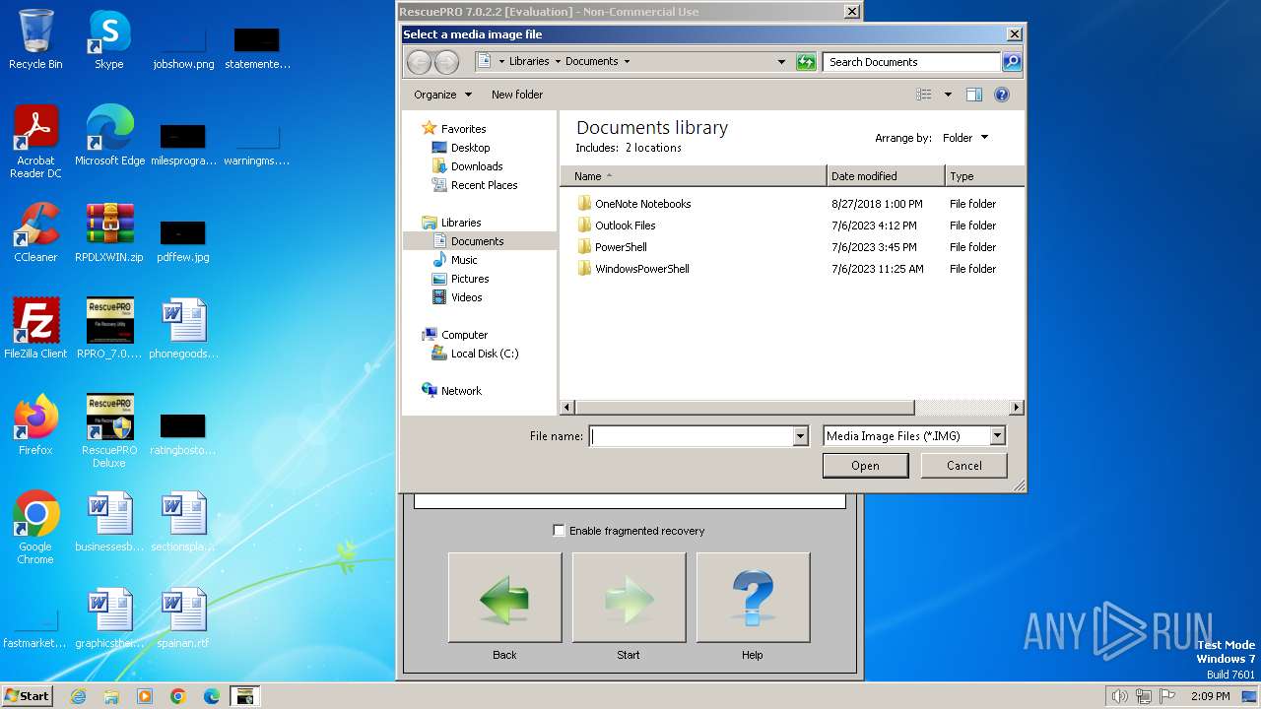Viewport: 1261px width, 709px height.
Task: Select businessesb Word document on desktop
Action: [x=109, y=522]
